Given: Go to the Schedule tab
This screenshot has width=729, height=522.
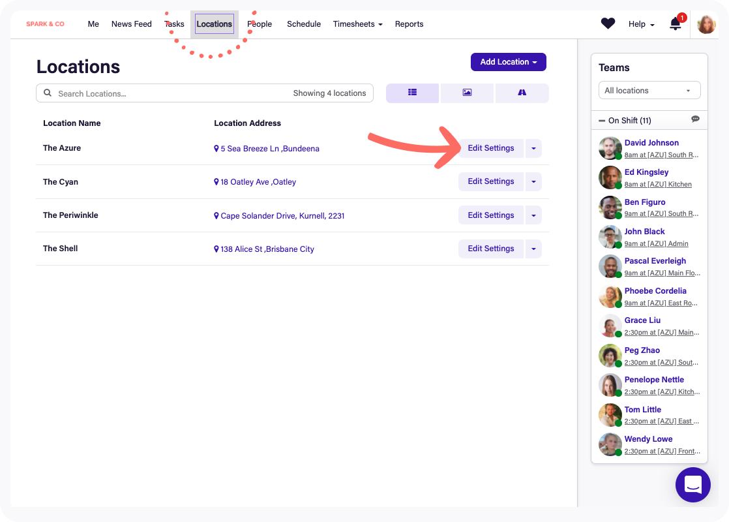Looking at the screenshot, I should click(304, 24).
